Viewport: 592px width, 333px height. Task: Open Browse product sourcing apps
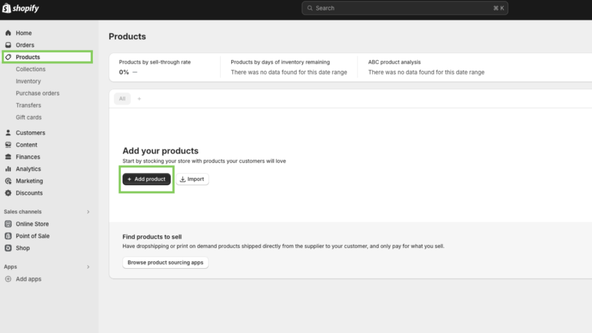165,262
